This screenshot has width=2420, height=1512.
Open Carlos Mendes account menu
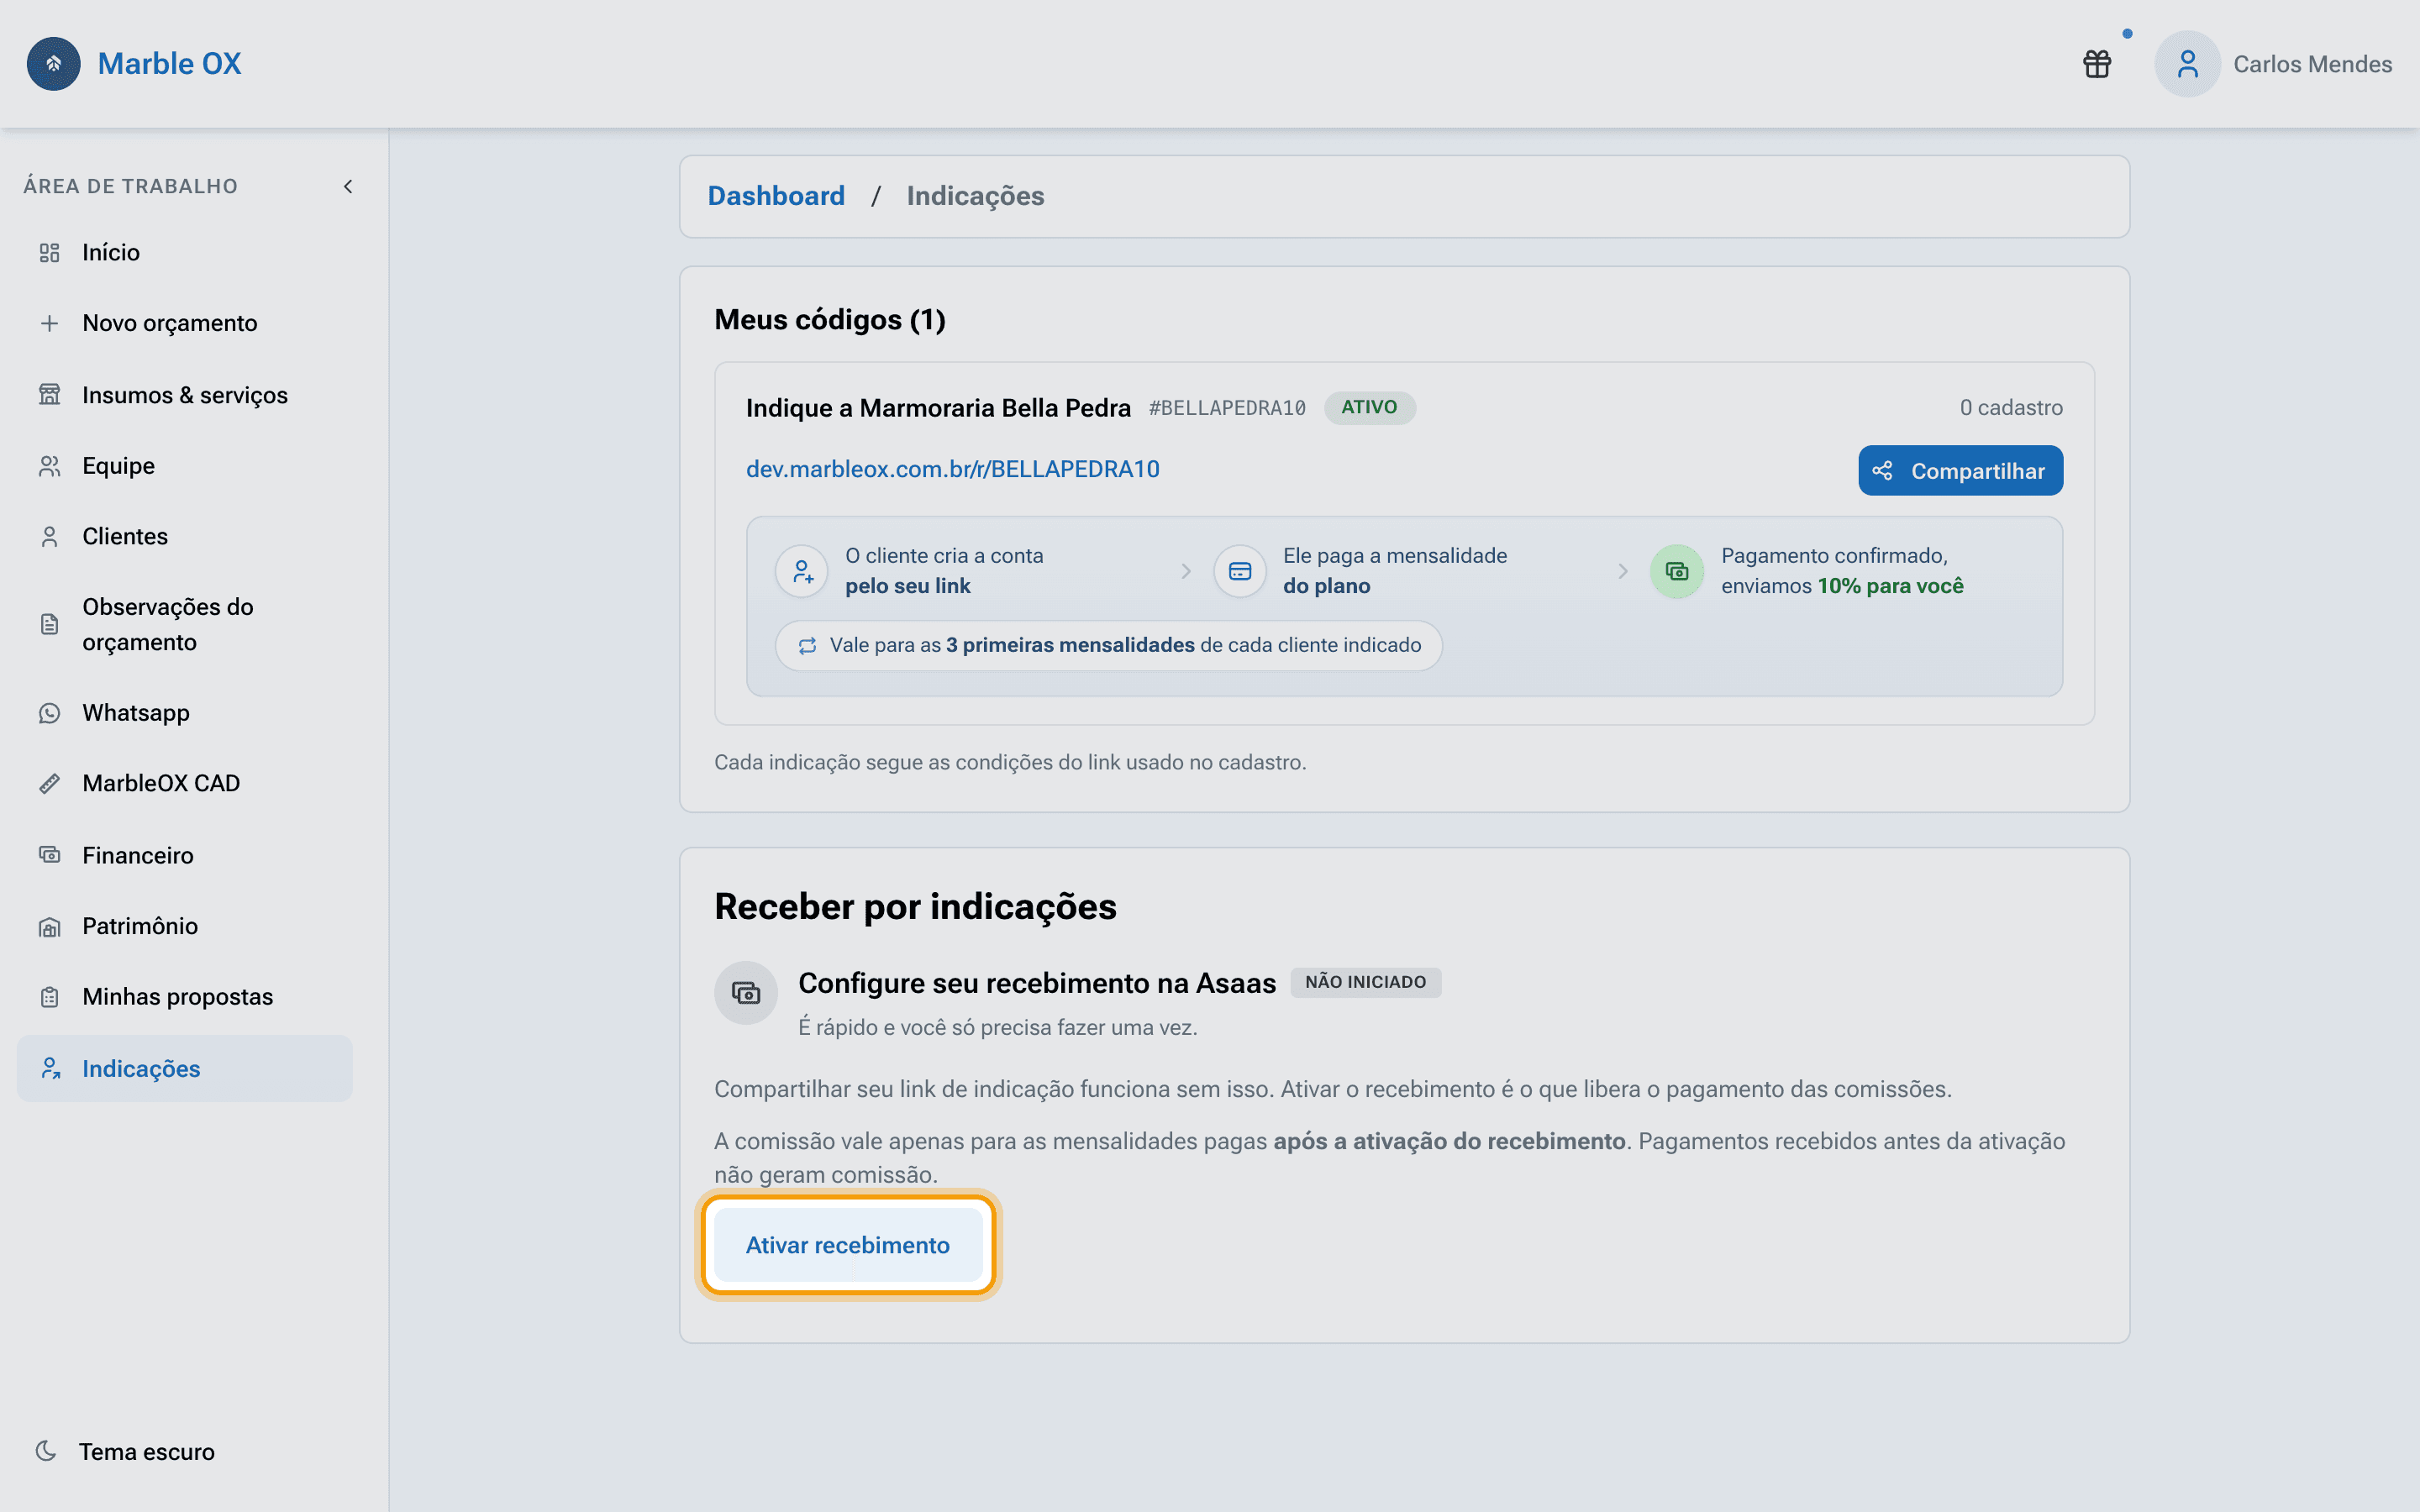2272,64
